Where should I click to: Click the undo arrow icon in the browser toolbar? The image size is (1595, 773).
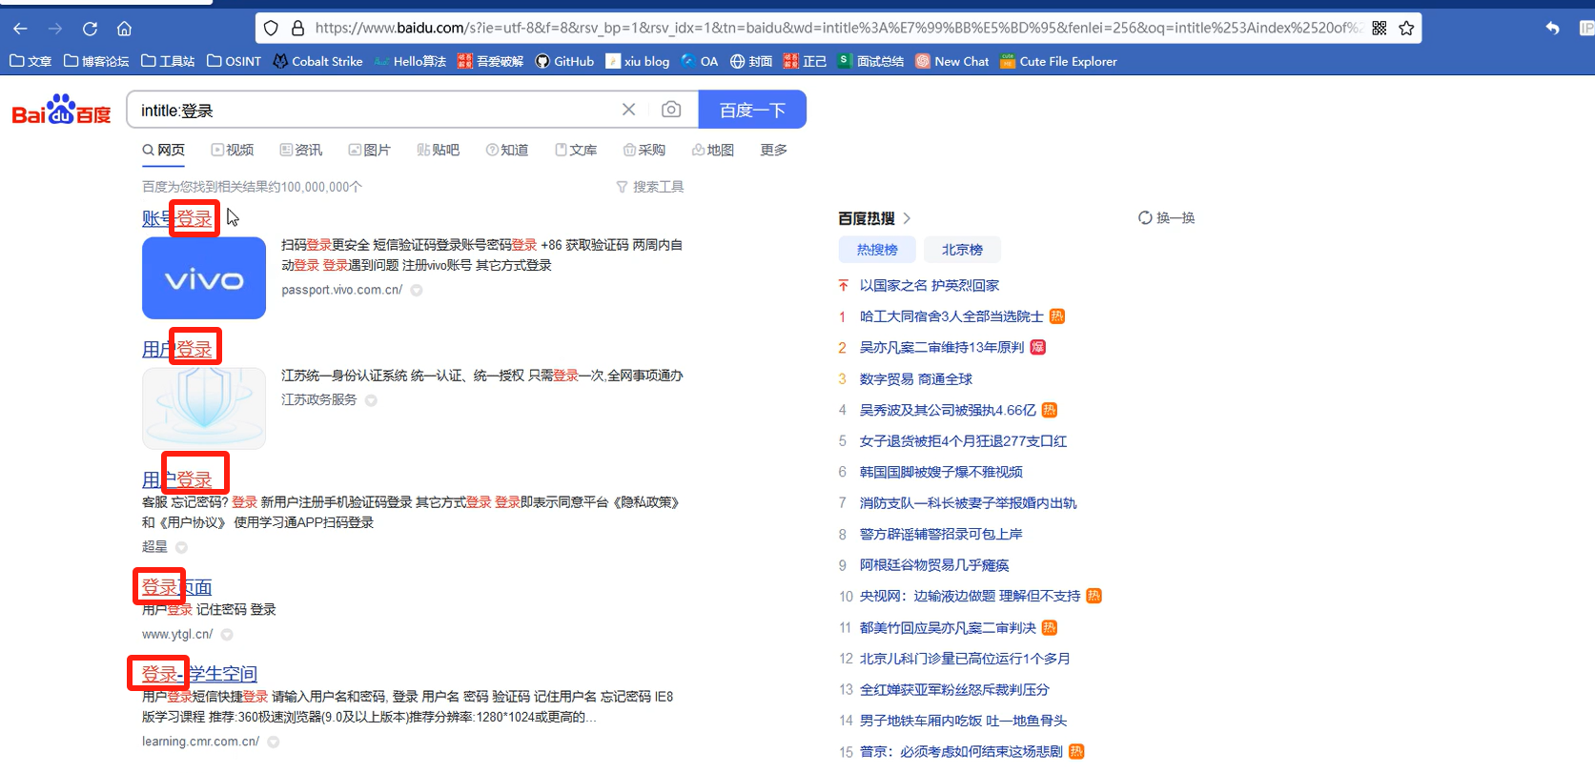pyautogui.click(x=1552, y=29)
